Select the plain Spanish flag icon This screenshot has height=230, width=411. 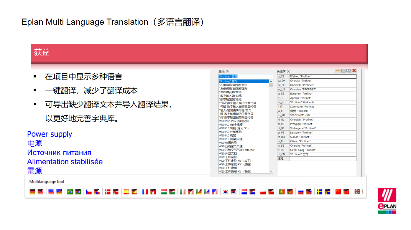(x=126, y=192)
